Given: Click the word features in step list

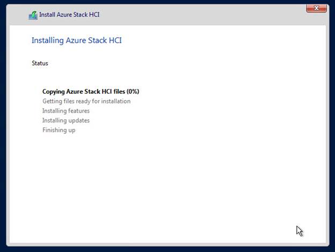Looking at the screenshot, I should 78,111.
